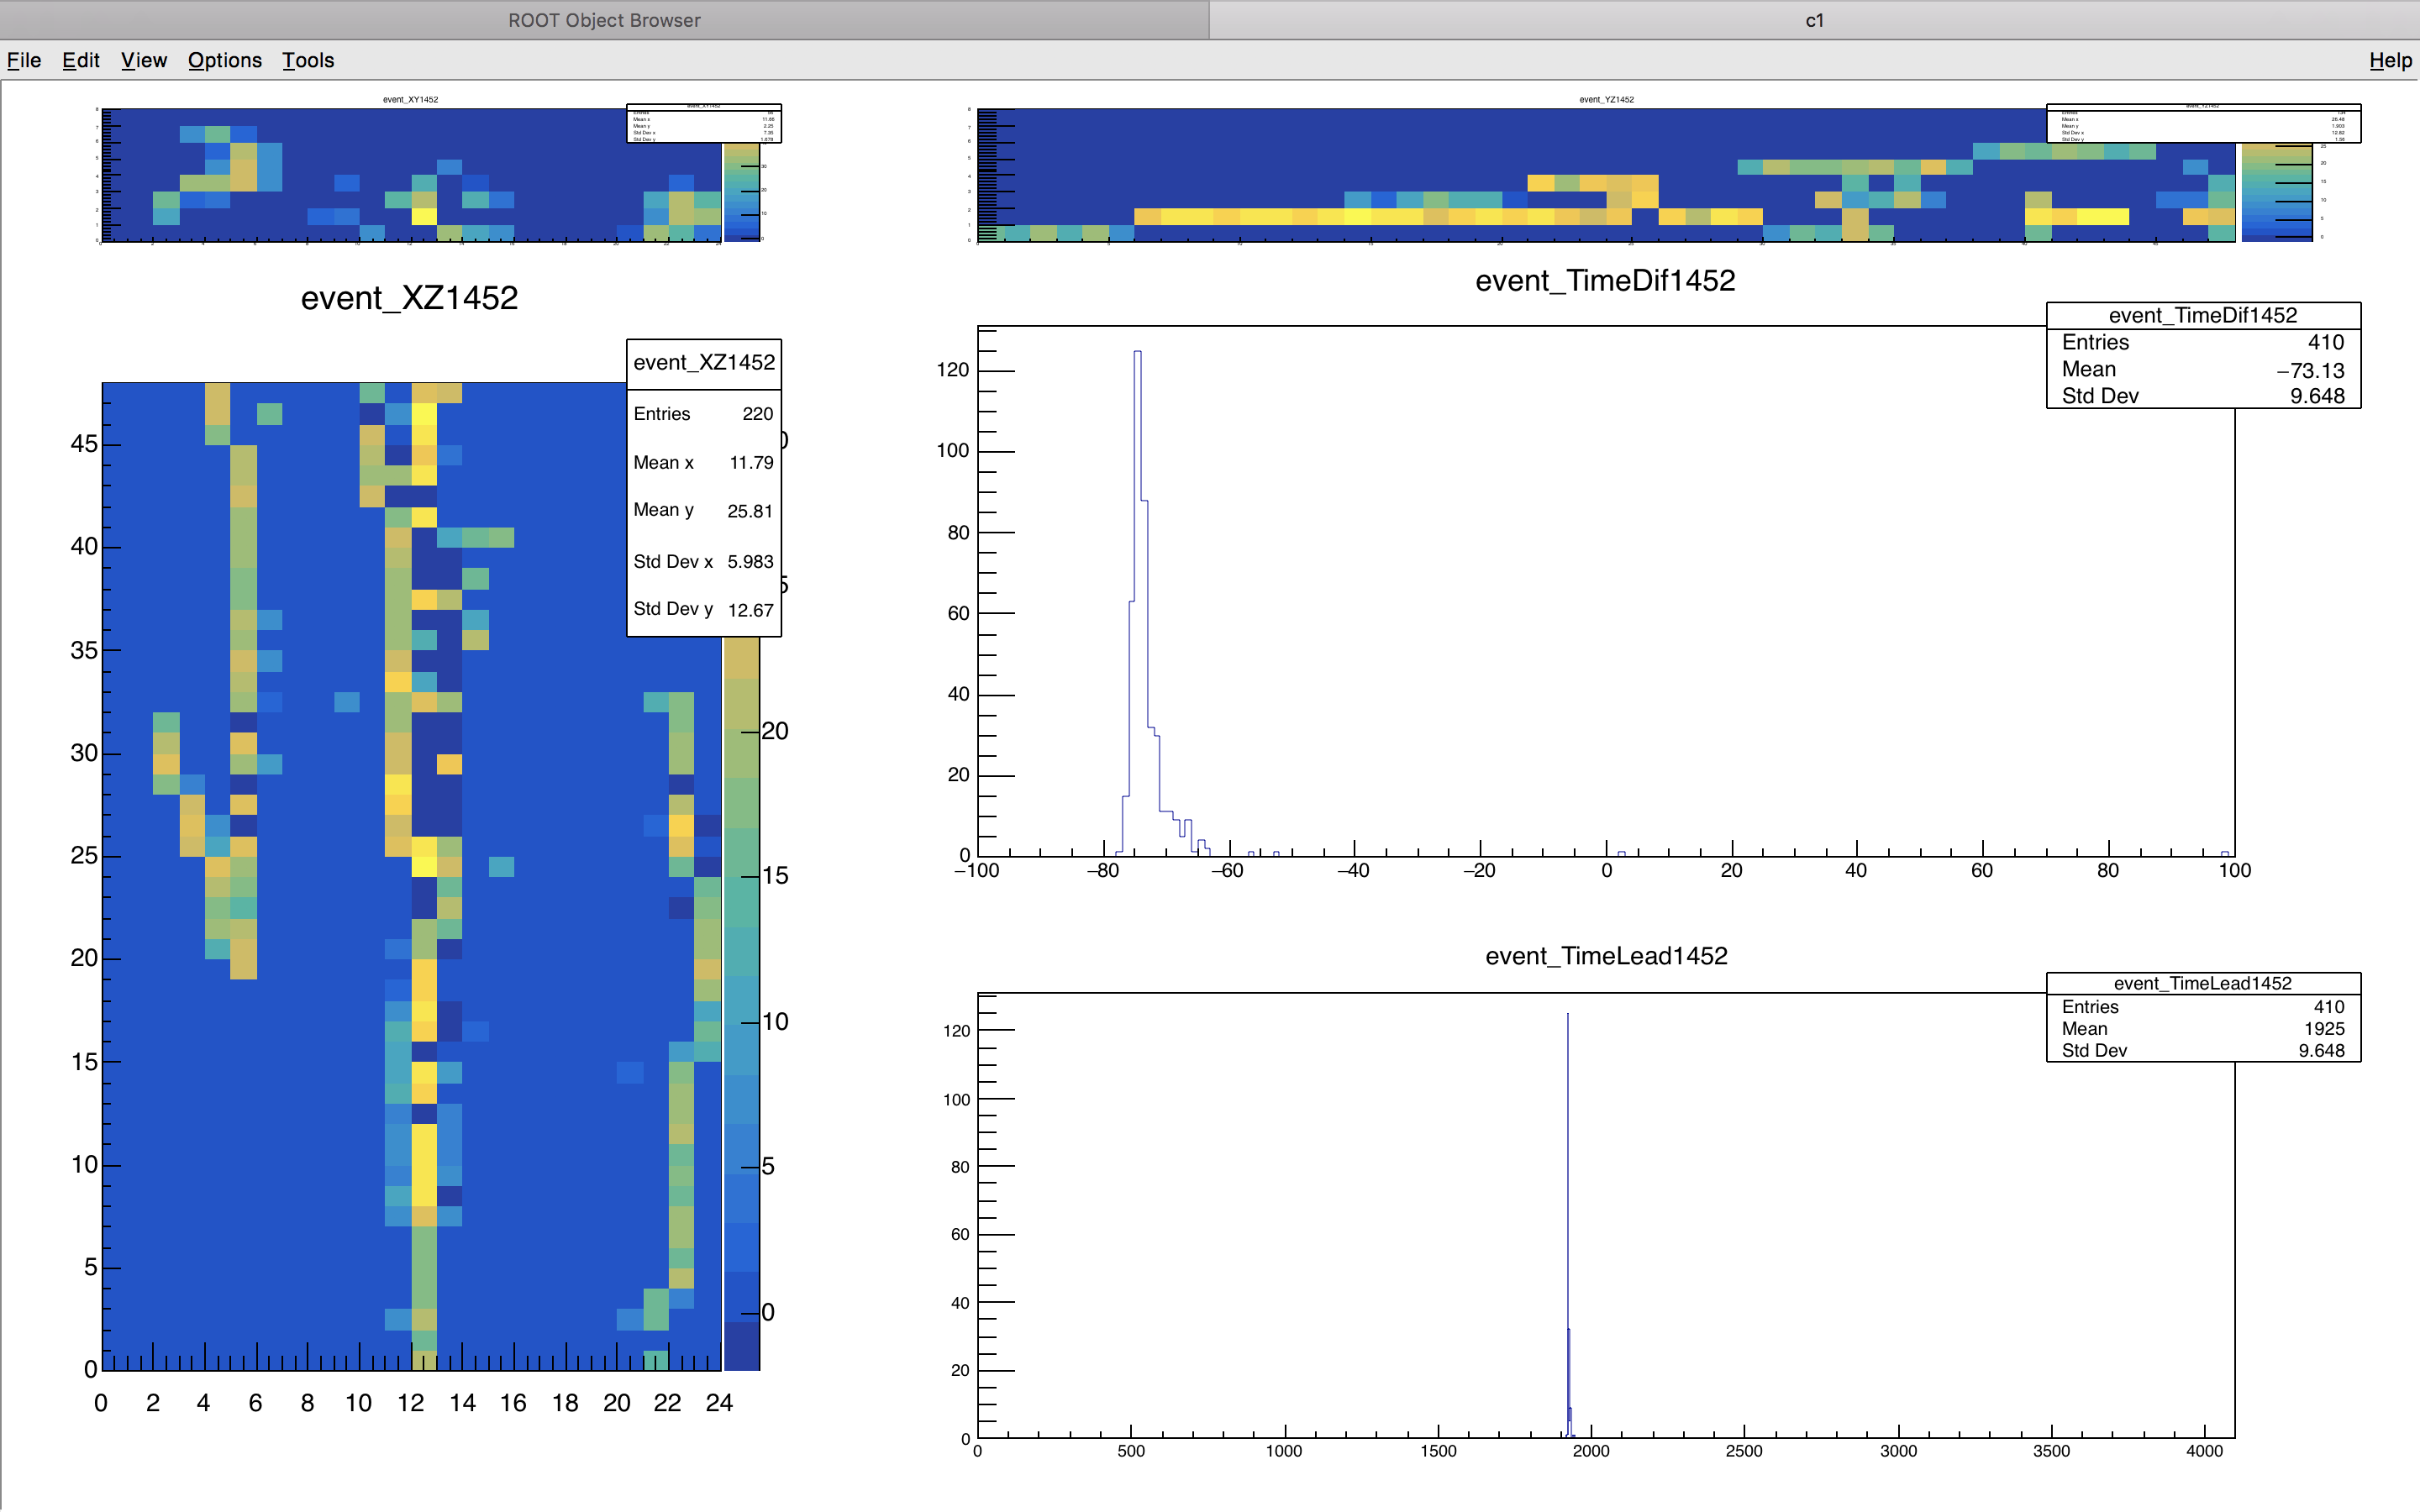Click Entries 410 in TimeDif stats box
Image resolution: width=2420 pixels, height=1512 pixels.
tap(2203, 343)
